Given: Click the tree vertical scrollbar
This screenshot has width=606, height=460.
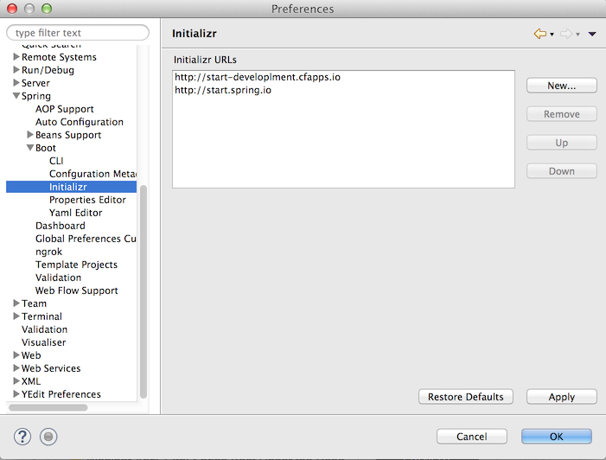Looking at the screenshot, I should tap(144, 292).
